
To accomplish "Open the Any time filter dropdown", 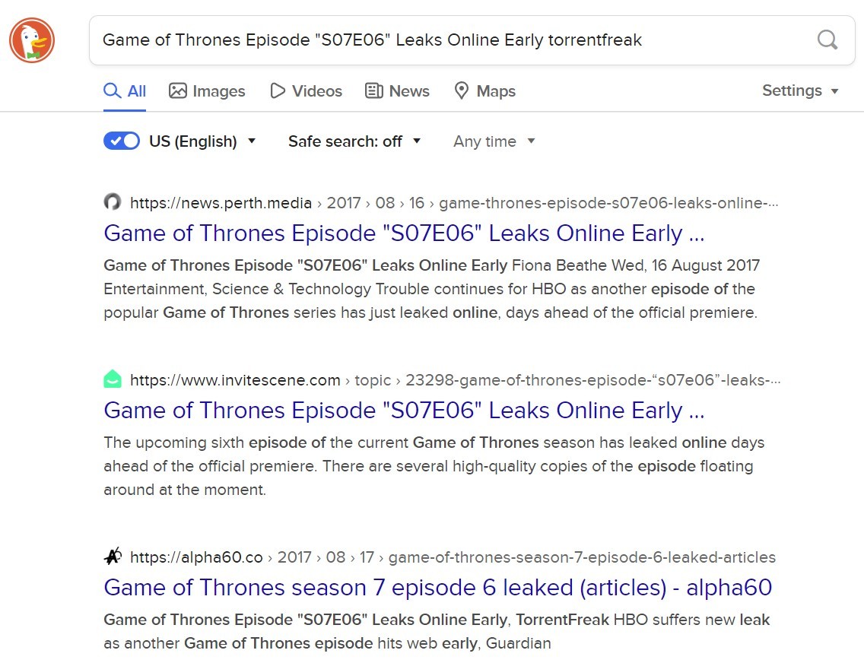I will click(x=494, y=141).
